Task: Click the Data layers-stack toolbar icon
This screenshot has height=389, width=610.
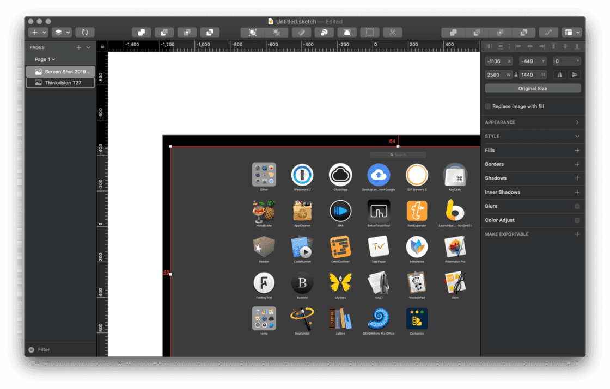Action: (58, 32)
